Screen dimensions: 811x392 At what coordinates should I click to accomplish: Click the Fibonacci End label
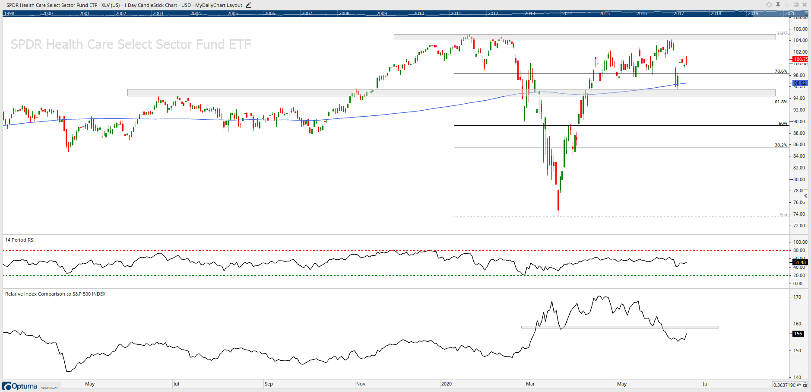[x=783, y=215]
